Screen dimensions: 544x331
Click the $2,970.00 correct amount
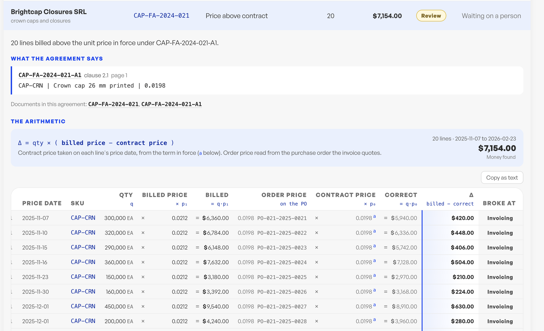pyautogui.click(x=404, y=277)
